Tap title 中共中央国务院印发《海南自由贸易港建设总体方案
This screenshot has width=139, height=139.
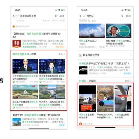[x=52, y=78]
